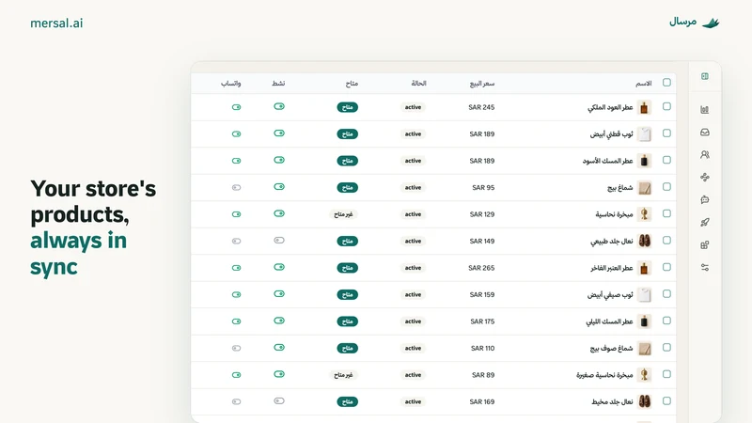
Task: Click the SAR 175 price cell
Action: click(x=482, y=321)
